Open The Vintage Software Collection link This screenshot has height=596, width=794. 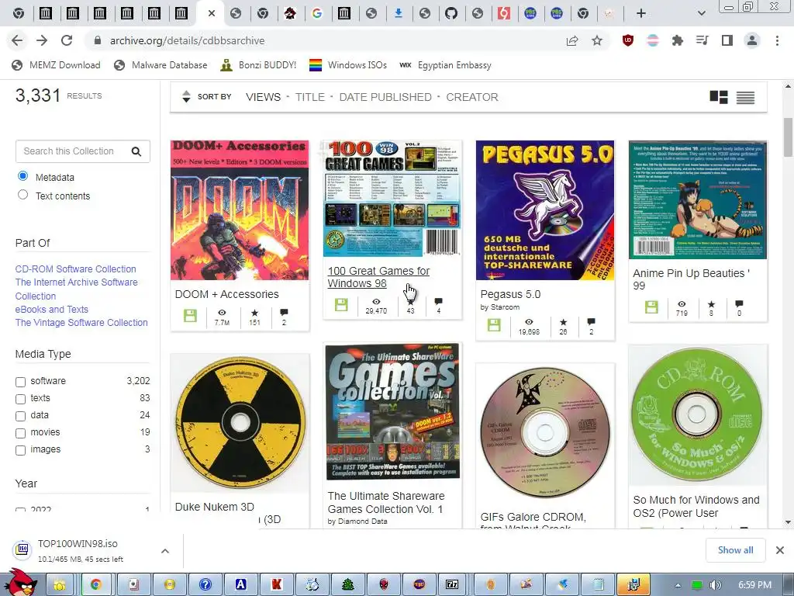tap(81, 322)
